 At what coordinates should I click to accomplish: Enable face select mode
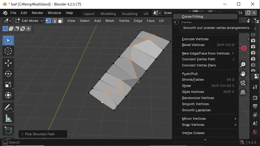click(61, 21)
